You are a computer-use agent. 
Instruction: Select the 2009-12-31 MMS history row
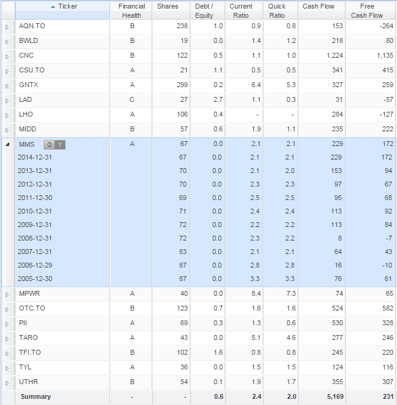pyautogui.click(x=206, y=225)
